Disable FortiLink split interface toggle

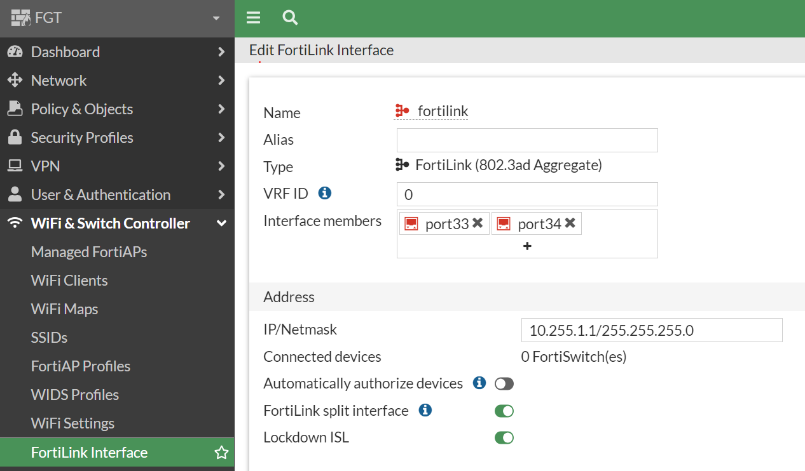click(504, 411)
